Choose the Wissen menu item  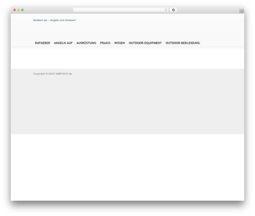click(119, 43)
